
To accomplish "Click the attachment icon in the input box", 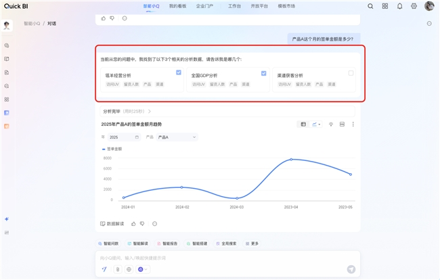I will click(117, 269).
